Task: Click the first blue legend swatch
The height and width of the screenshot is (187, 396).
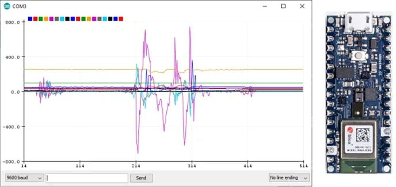Action: (x=30, y=19)
